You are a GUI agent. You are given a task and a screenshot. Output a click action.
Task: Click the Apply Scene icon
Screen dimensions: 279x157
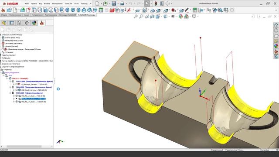pyautogui.click(x=186, y=17)
